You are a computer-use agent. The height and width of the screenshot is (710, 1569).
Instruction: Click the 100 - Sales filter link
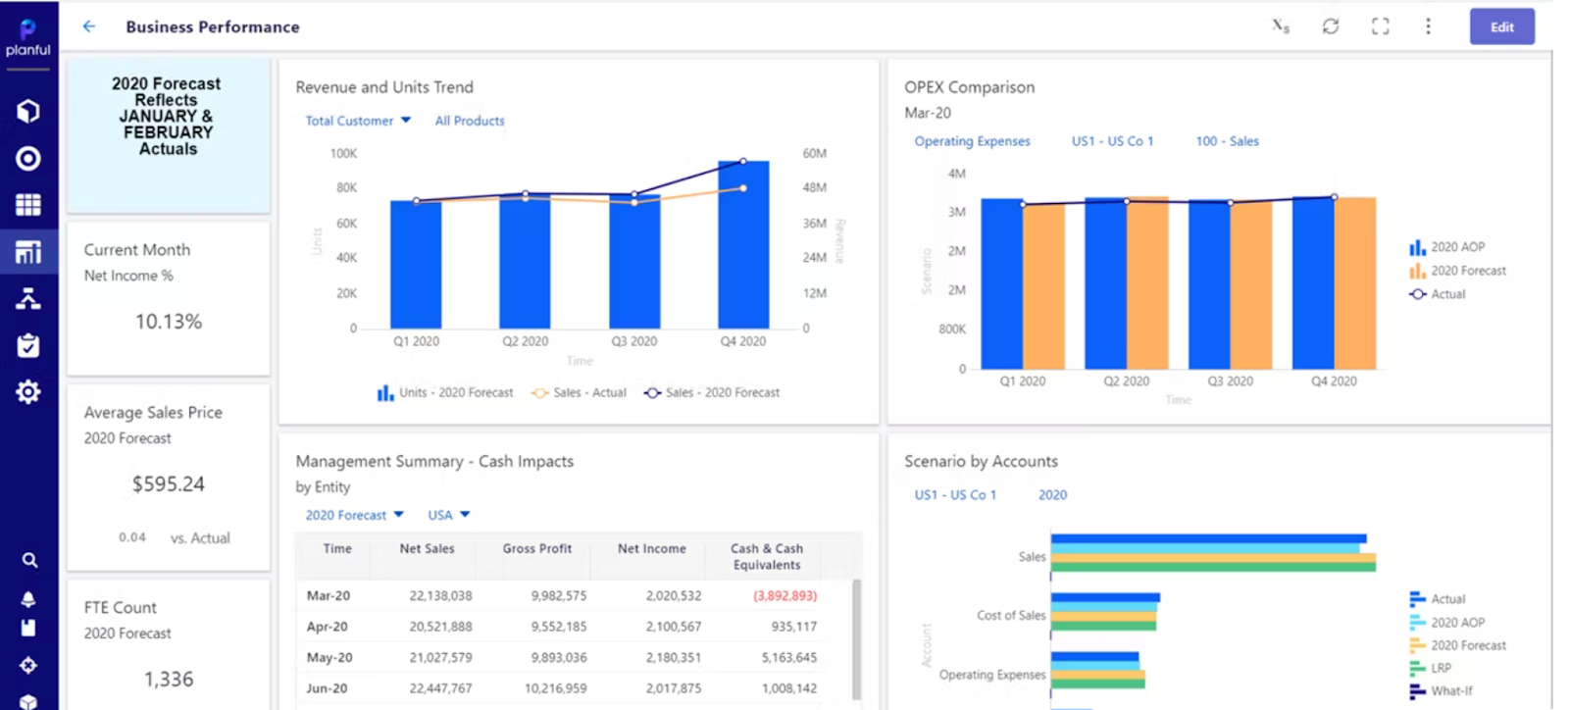tap(1227, 141)
